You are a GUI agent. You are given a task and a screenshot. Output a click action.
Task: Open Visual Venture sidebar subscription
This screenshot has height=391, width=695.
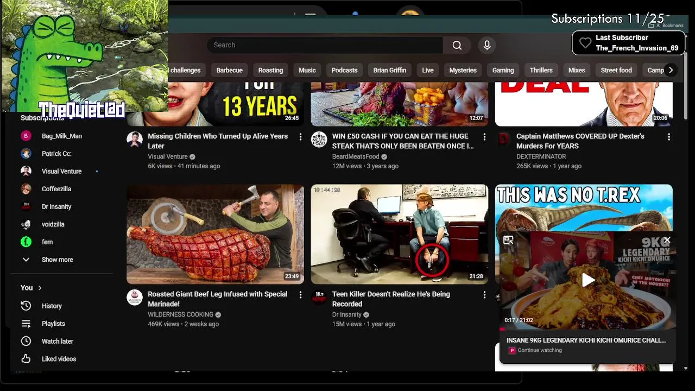(61, 171)
